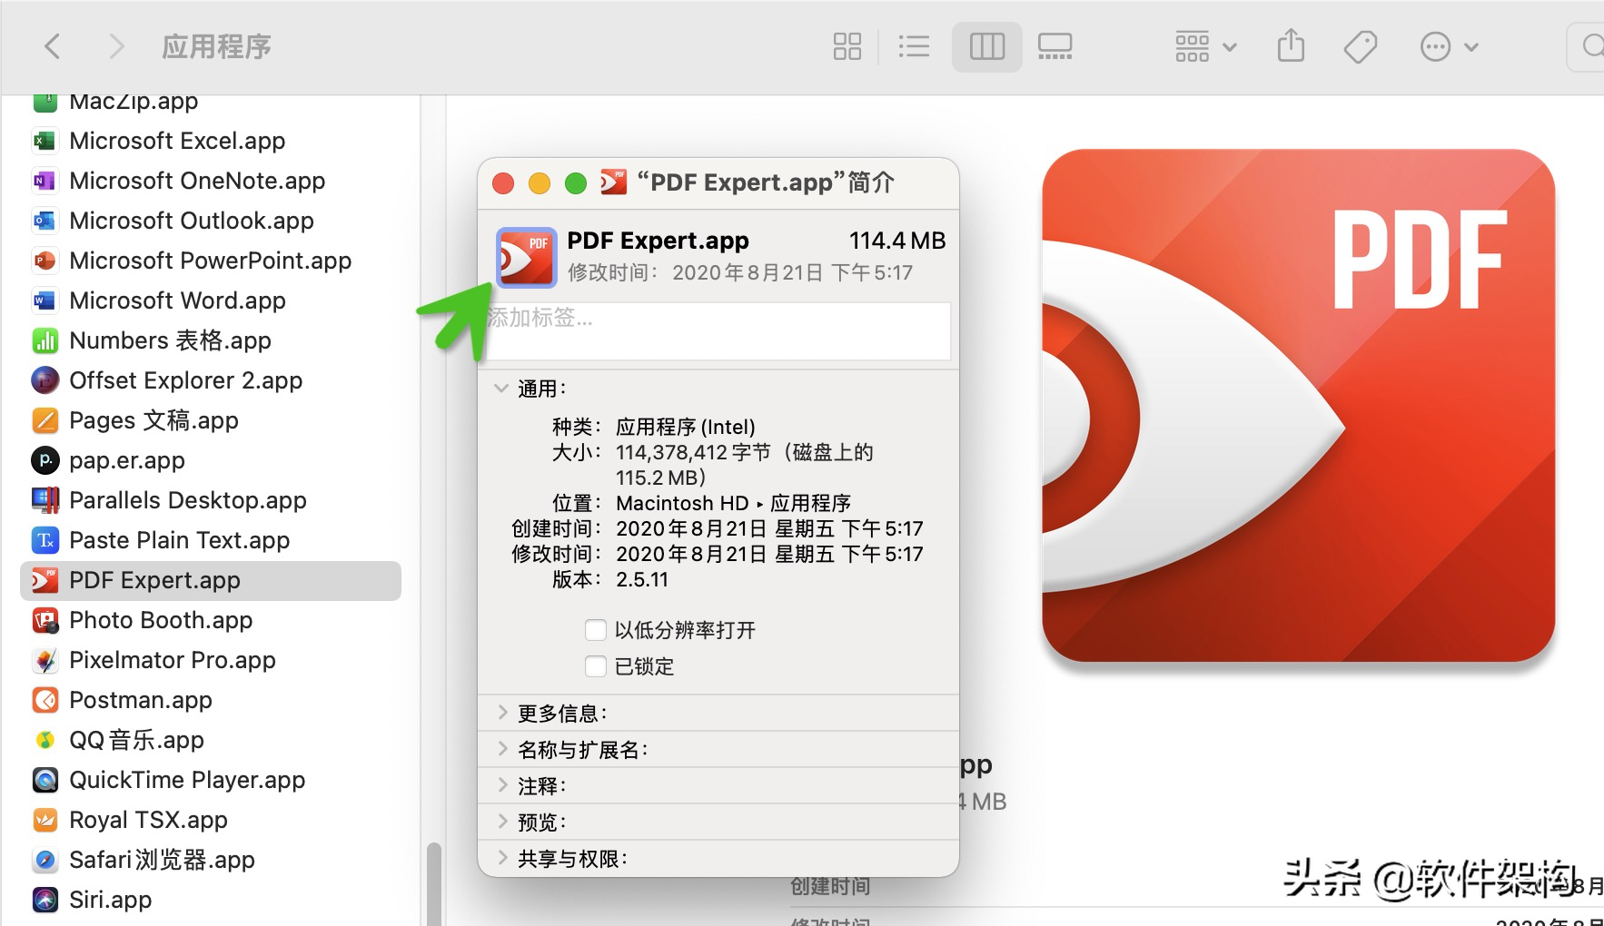Click the 应用程序 window title
This screenshot has height=926, width=1604.
click(216, 46)
